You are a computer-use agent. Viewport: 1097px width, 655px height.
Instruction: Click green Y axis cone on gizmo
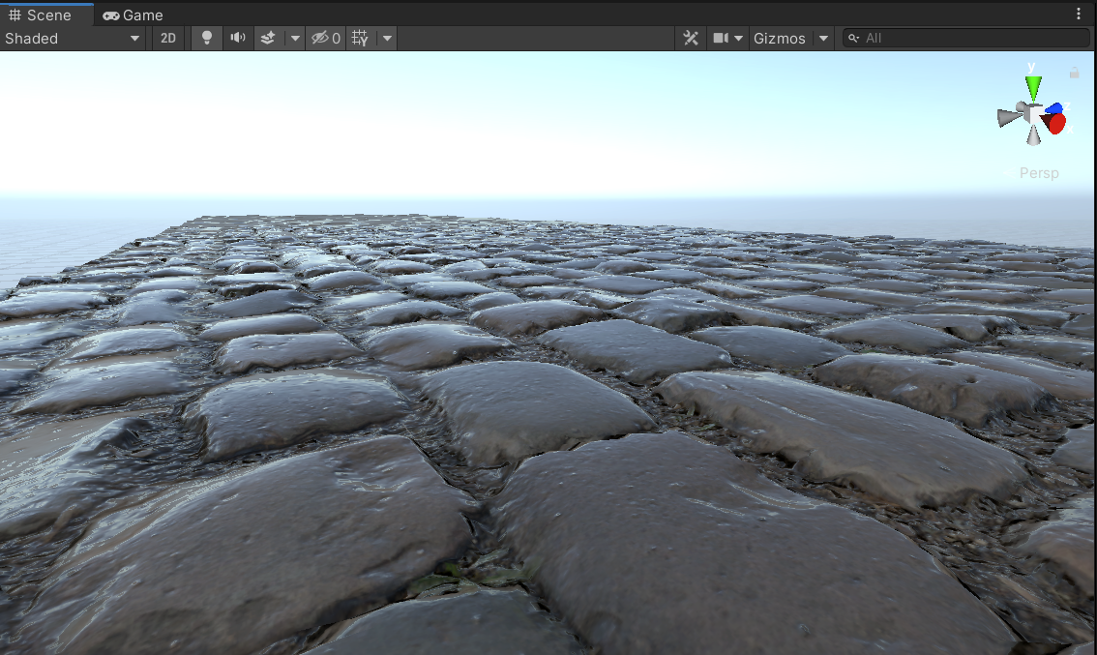1032,87
